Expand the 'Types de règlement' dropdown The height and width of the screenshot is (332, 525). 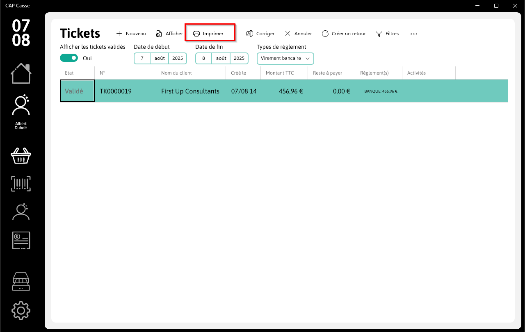tap(285, 59)
